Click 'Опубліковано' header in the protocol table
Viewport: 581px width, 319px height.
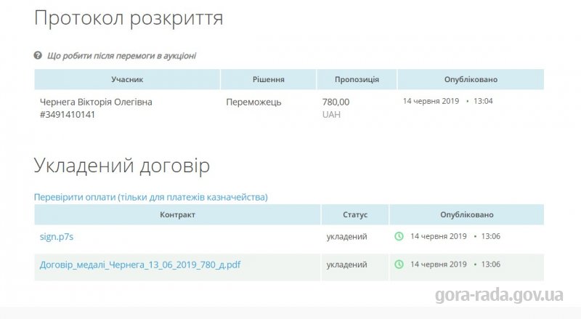tap(471, 79)
